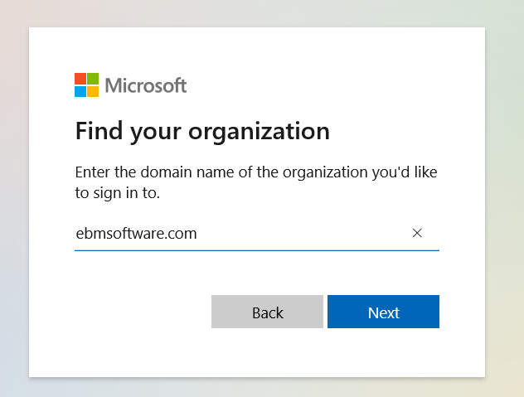Click the green square of the Microsoft logo
This screenshot has height=397, width=524.
[x=93, y=79]
